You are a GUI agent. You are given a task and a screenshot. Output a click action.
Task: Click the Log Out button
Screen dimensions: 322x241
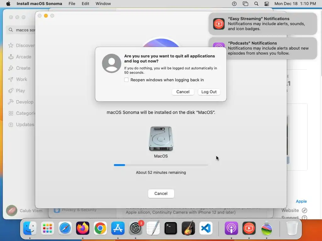pyautogui.click(x=209, y=92)
